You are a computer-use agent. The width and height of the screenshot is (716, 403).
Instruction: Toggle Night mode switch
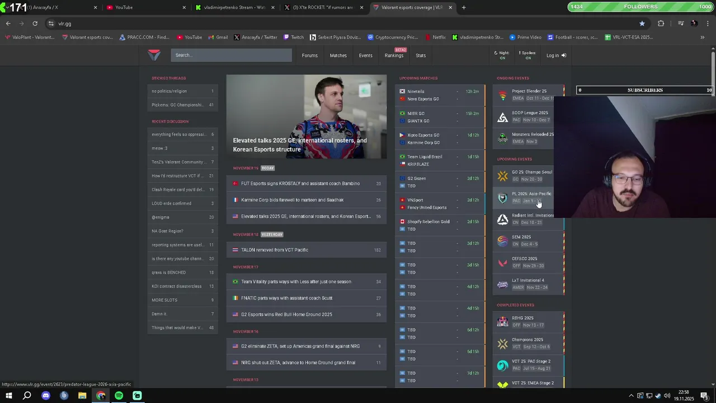502,55
